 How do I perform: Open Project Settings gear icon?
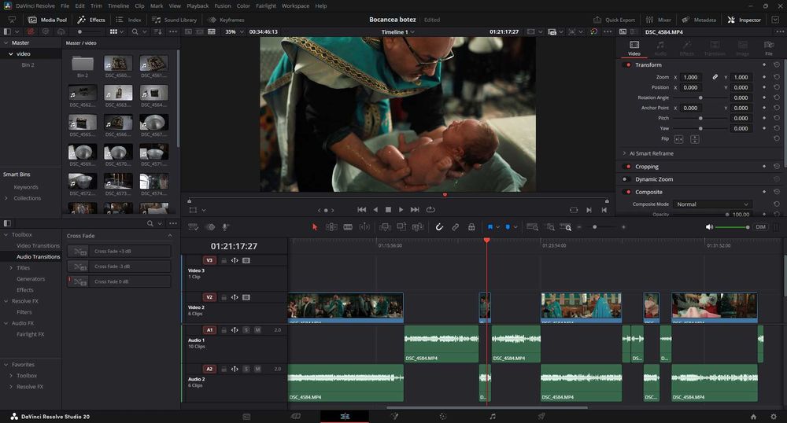tap(774, 417)
